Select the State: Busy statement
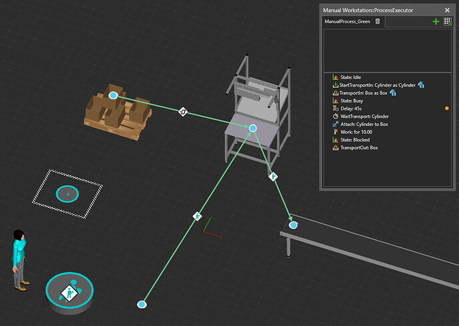The width and height of the screenshot is (459, 326). (351, 100)
